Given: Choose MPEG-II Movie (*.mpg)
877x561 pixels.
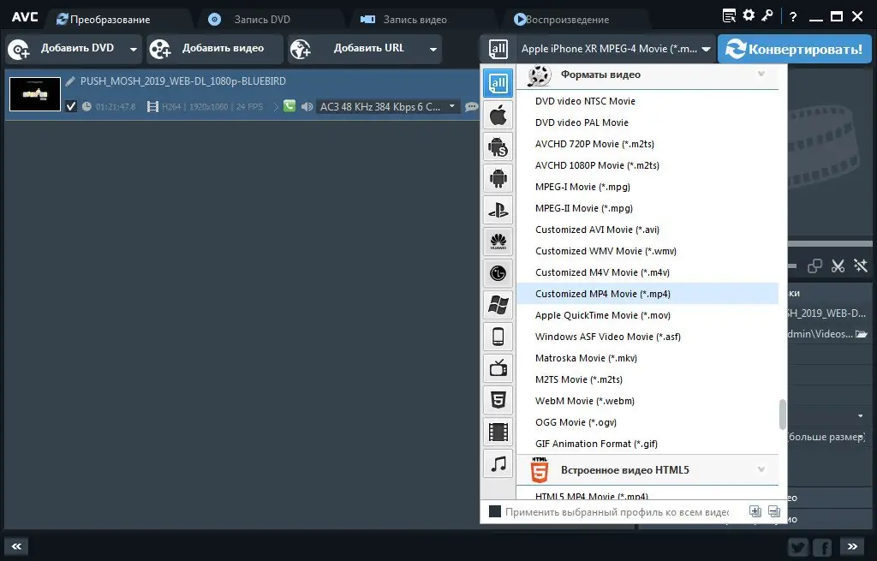Looking at the screenshot, I should click(x=647, y=208).
